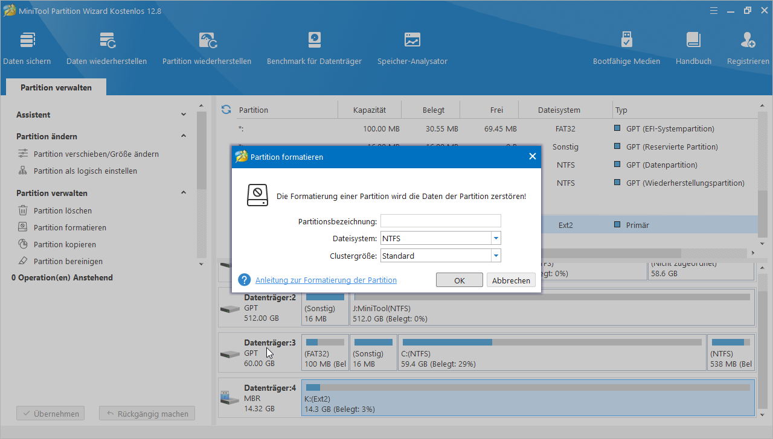Confirm formatting with OK

[460, 280]
